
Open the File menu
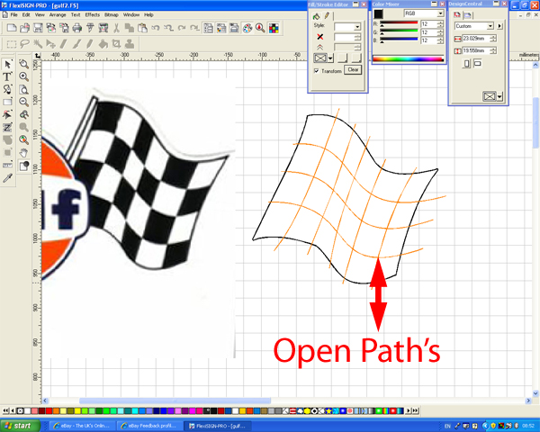click(13, 14)
